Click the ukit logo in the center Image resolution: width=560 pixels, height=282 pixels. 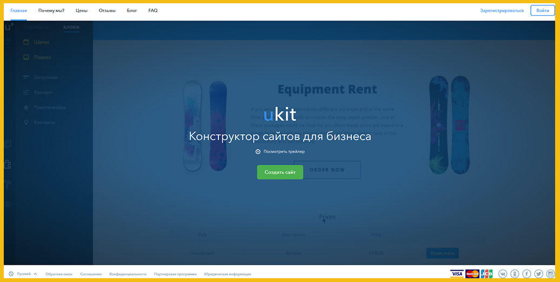[280, 114]
